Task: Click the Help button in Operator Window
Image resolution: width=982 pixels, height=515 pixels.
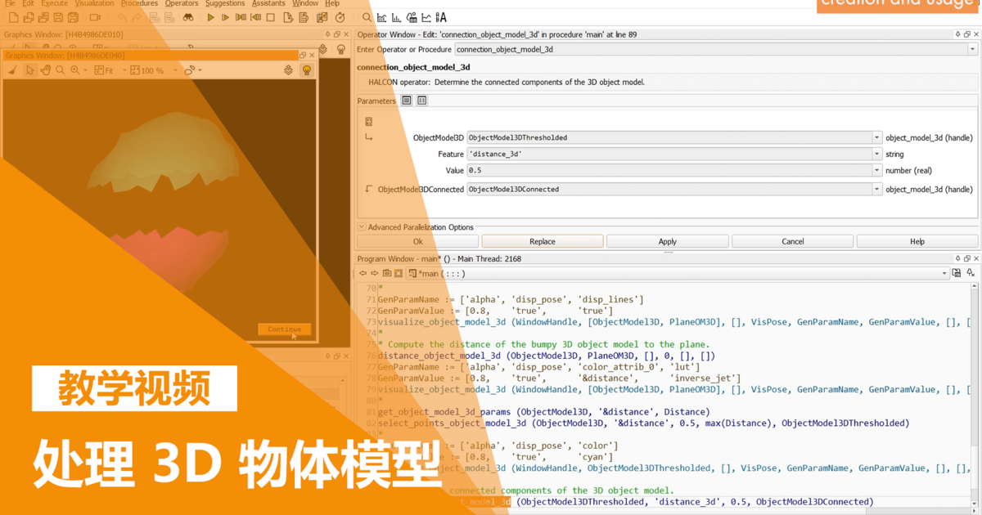Action: 917,241
